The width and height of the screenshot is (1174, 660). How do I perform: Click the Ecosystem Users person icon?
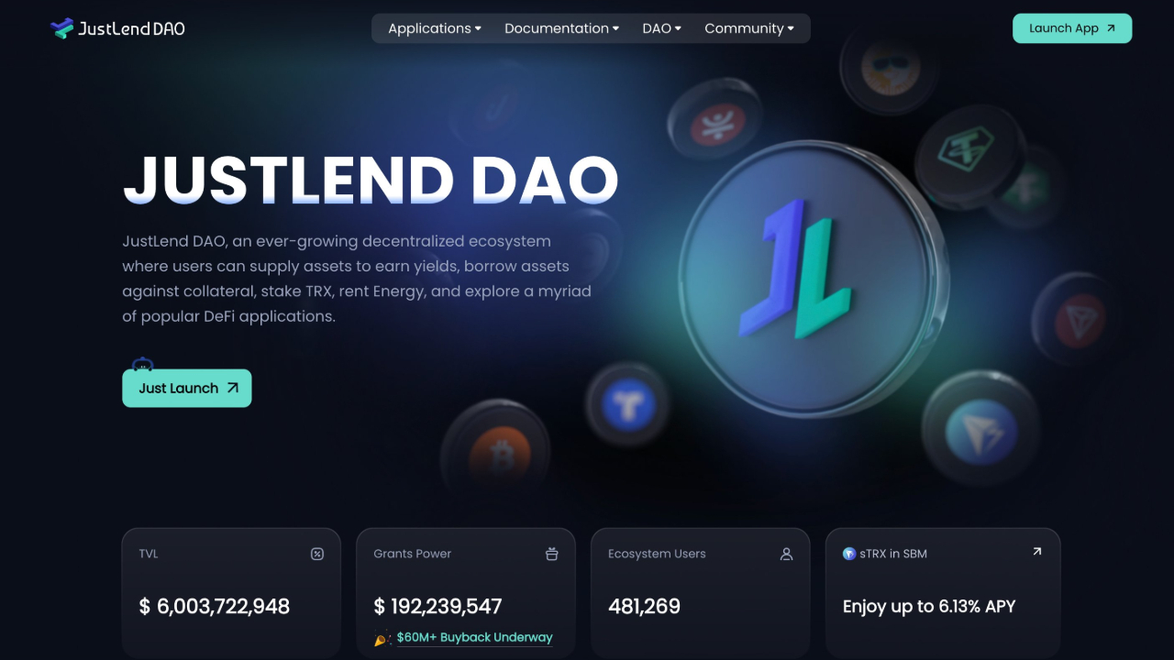(786, 554)
